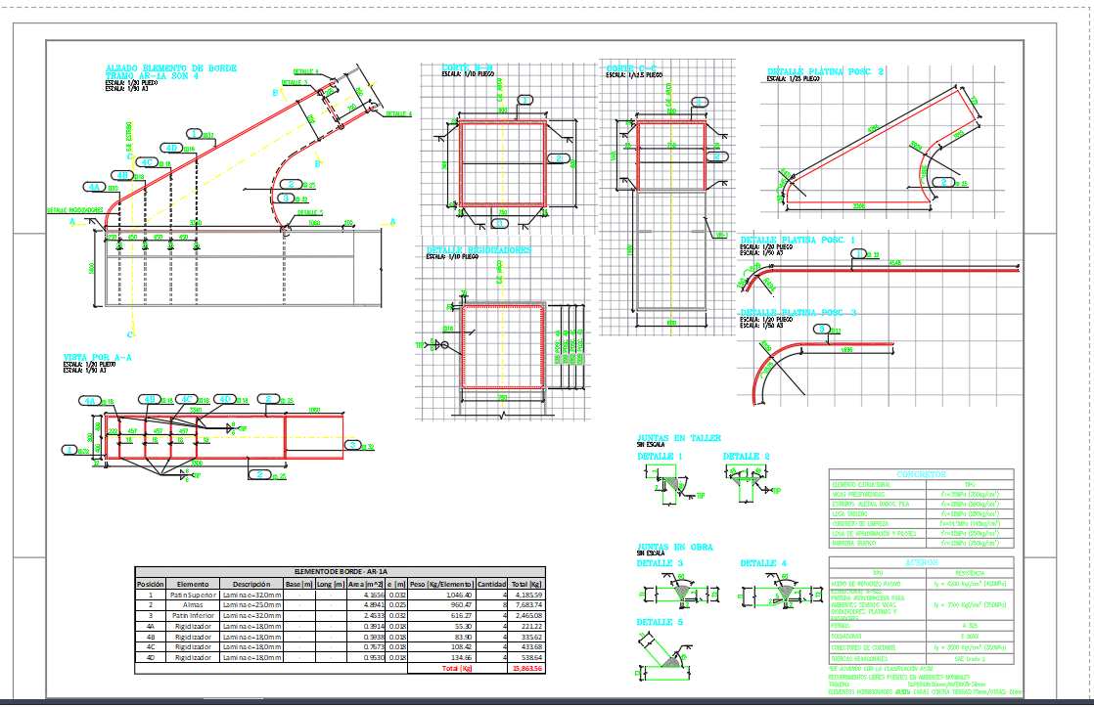Click the 15,863.56 total weight cell
Screen dimensions: 1094x707
(527, 669)
